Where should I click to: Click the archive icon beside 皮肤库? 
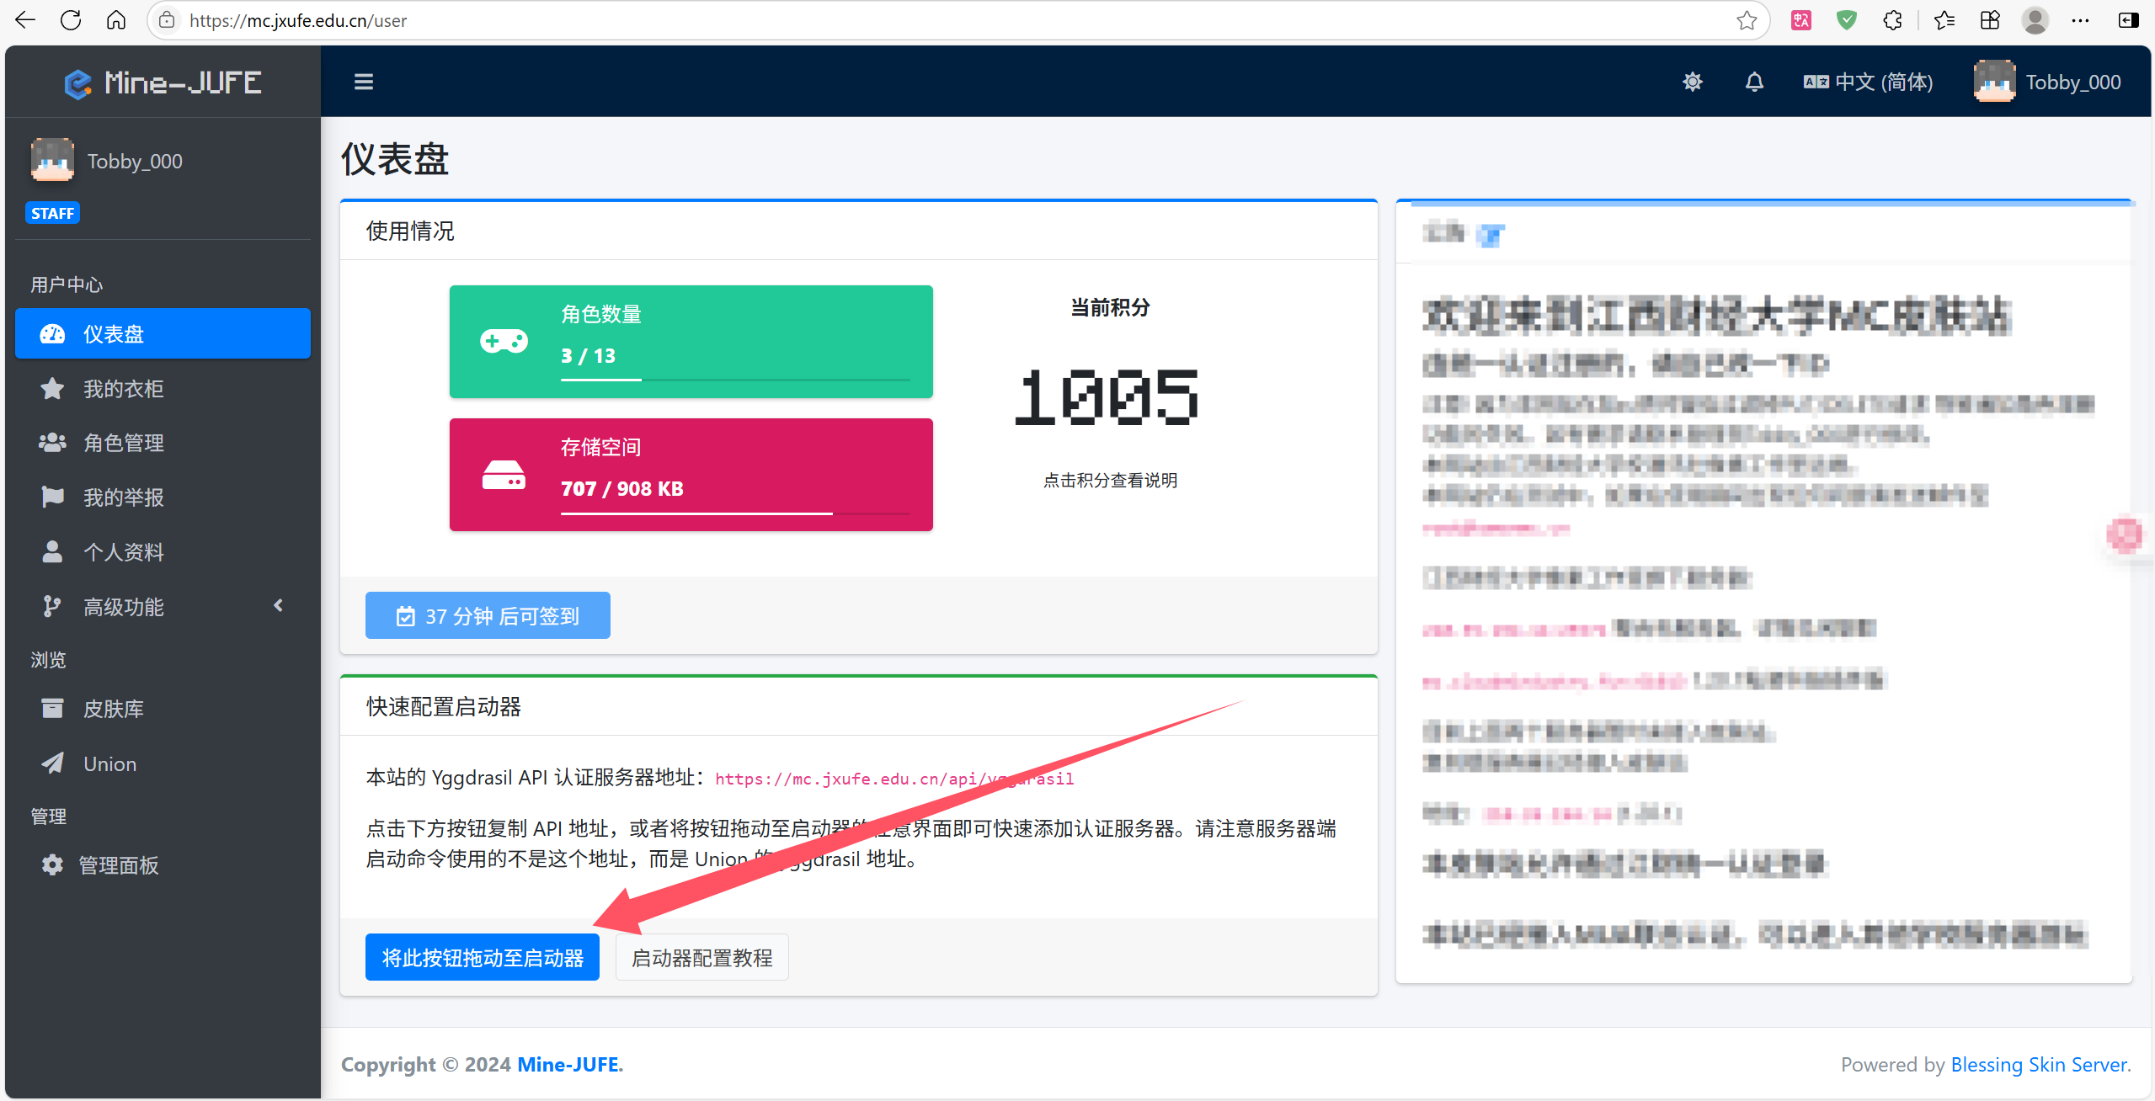click(x=52, y=708)
